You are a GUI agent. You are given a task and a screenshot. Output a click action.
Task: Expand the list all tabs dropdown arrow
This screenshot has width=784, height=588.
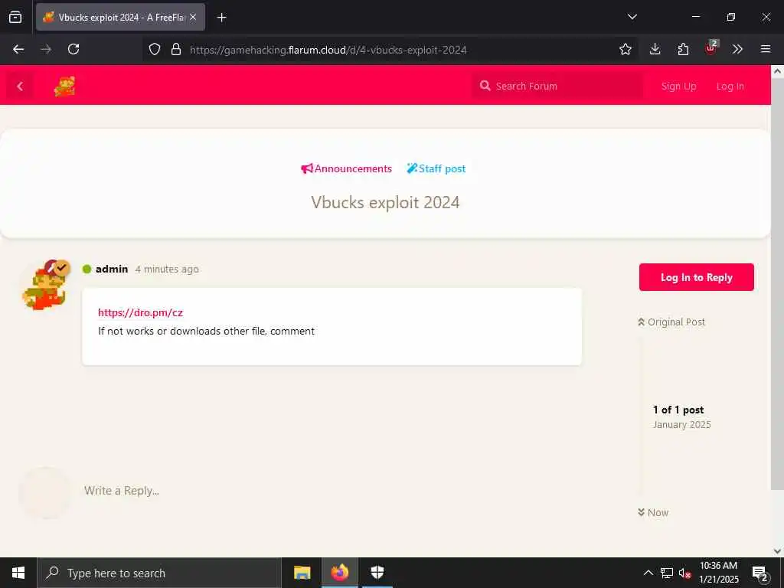coord(632,17)
